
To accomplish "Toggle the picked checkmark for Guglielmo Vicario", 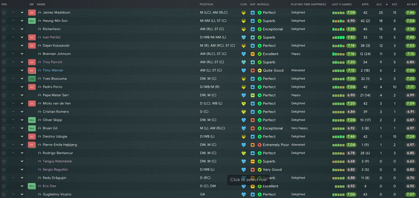I will (4, 194).
